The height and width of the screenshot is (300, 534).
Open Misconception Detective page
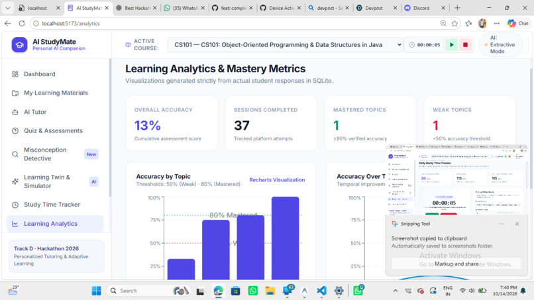click(54, 154)
